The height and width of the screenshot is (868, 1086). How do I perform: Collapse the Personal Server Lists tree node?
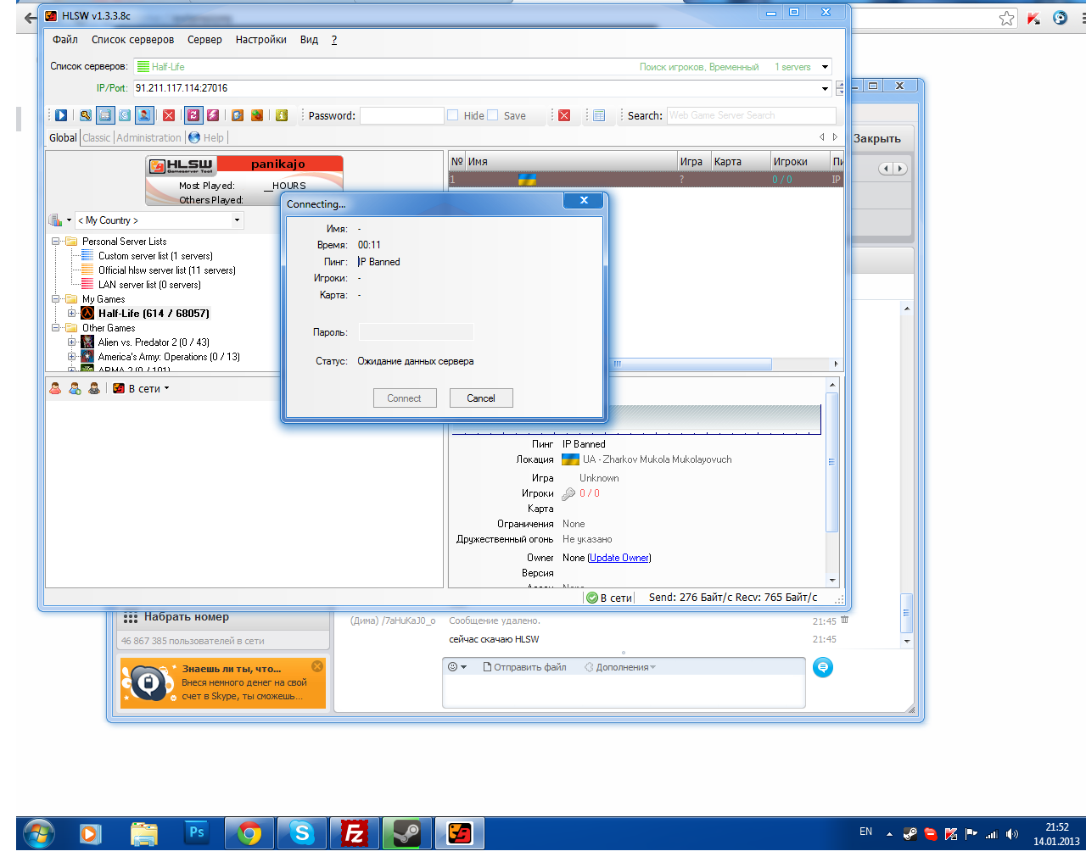[56, 242]
